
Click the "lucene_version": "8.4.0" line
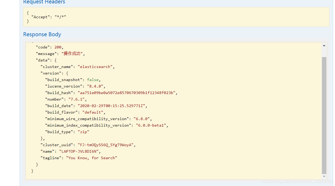coord(75,86)
